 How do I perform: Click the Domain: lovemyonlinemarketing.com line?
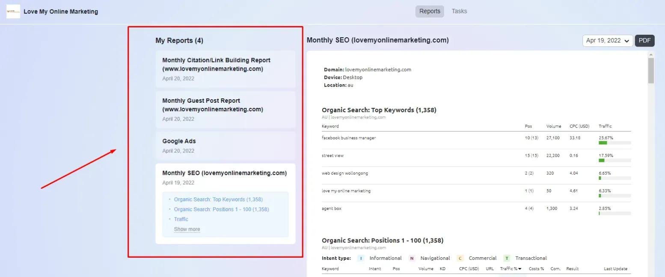tap(368, 69)
